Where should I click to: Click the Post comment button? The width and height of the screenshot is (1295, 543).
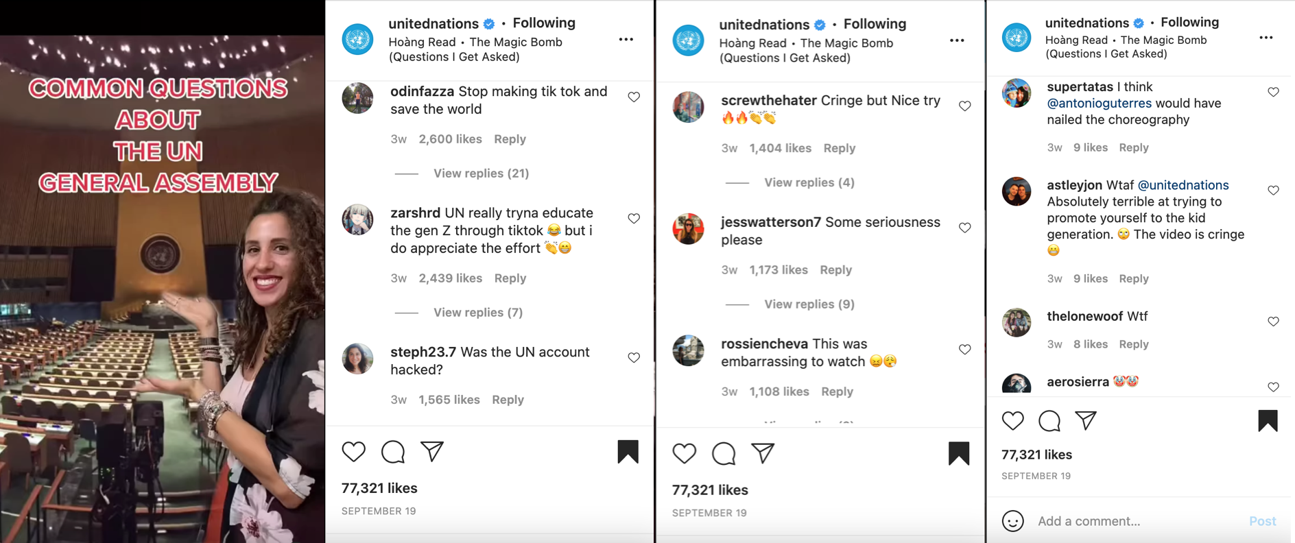[1262, 521]
